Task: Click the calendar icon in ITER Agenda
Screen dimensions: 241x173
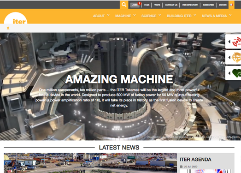Action: 181,167
